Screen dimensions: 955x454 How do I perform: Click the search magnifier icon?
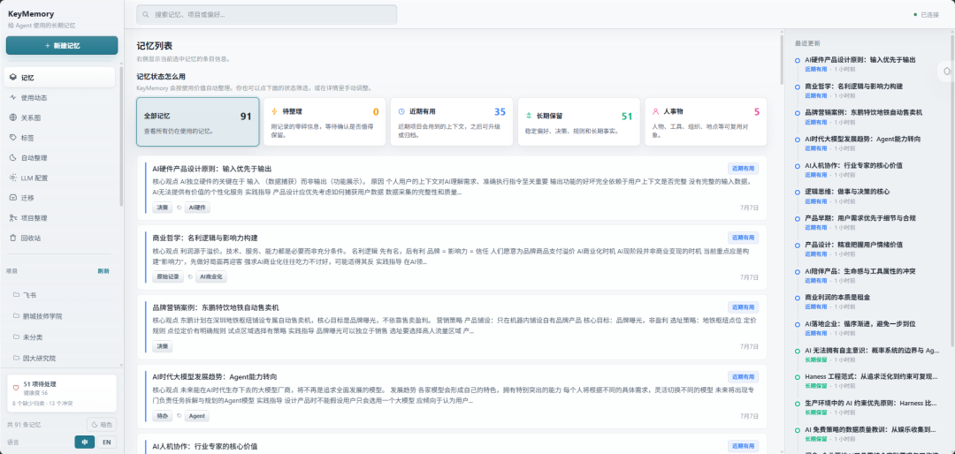[146, 15]
